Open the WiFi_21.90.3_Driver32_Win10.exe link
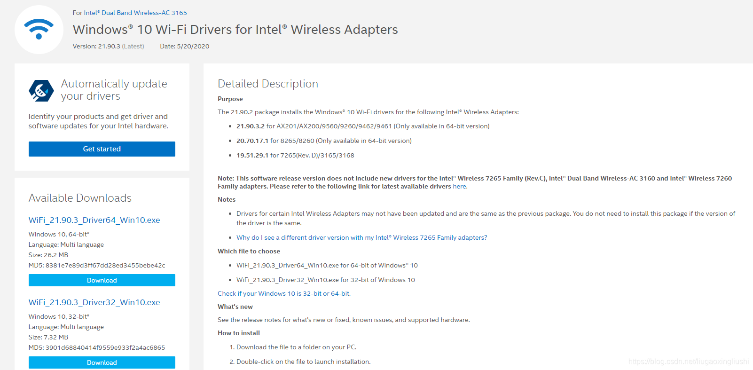 pyautogui.click(x=94, y=302)
